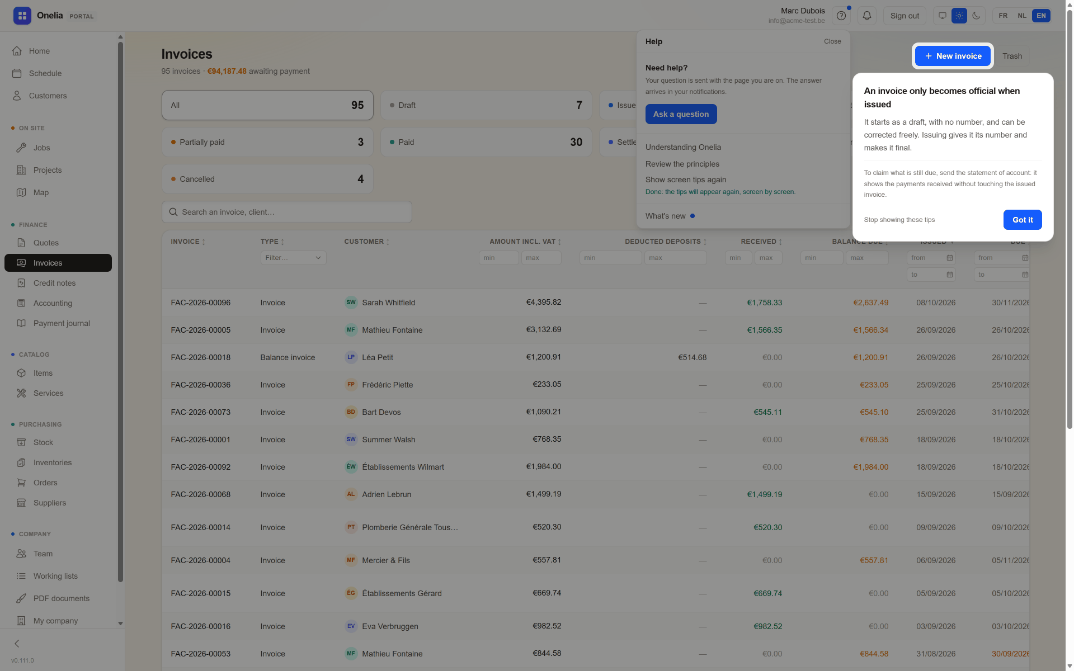Open Items catalog icon item
Image resolution: width=1074 pixels, height=671 pixels.
58,373
